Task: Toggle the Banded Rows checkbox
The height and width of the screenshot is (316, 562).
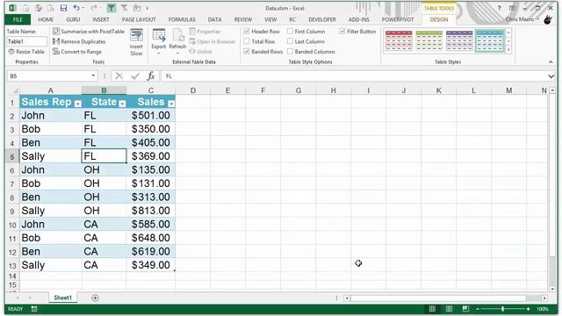Action: coord(247,51)
